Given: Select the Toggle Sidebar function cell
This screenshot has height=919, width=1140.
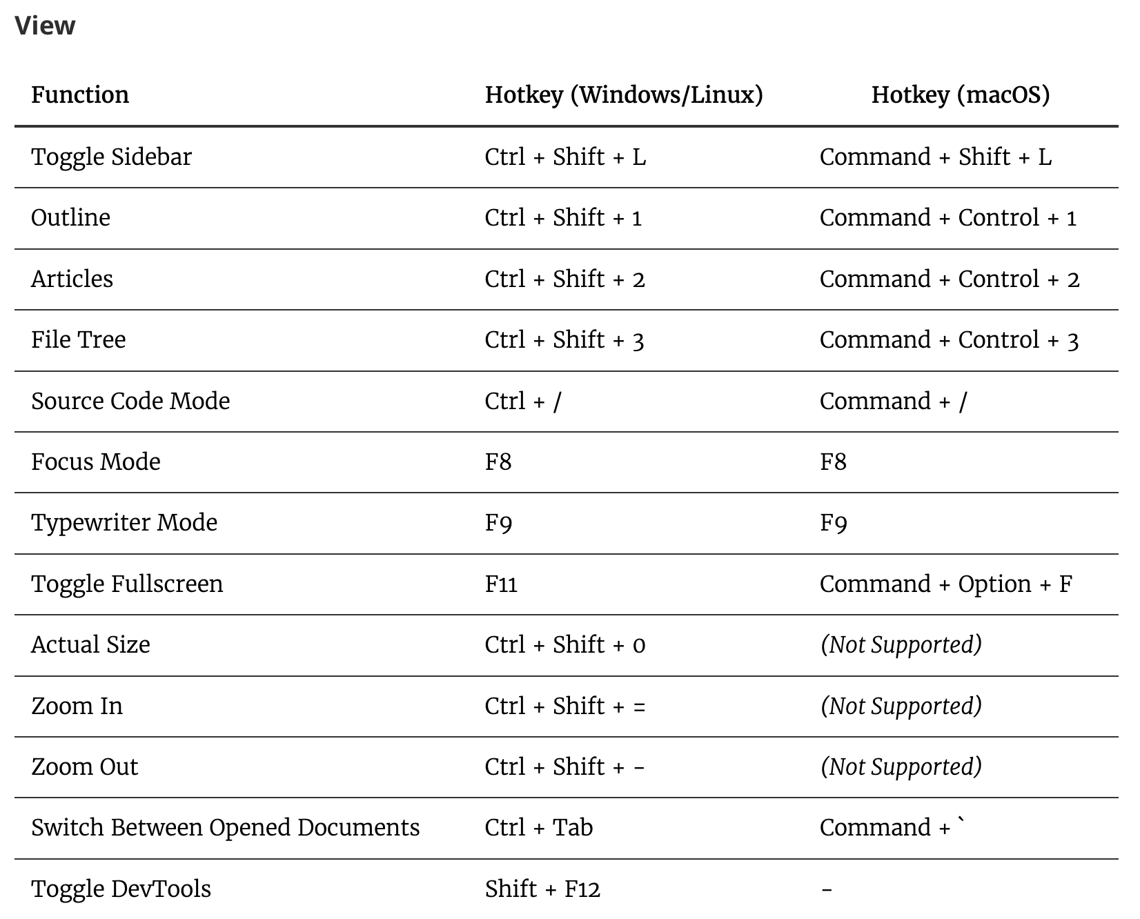Looking at the screenshot, I should 111,157.
